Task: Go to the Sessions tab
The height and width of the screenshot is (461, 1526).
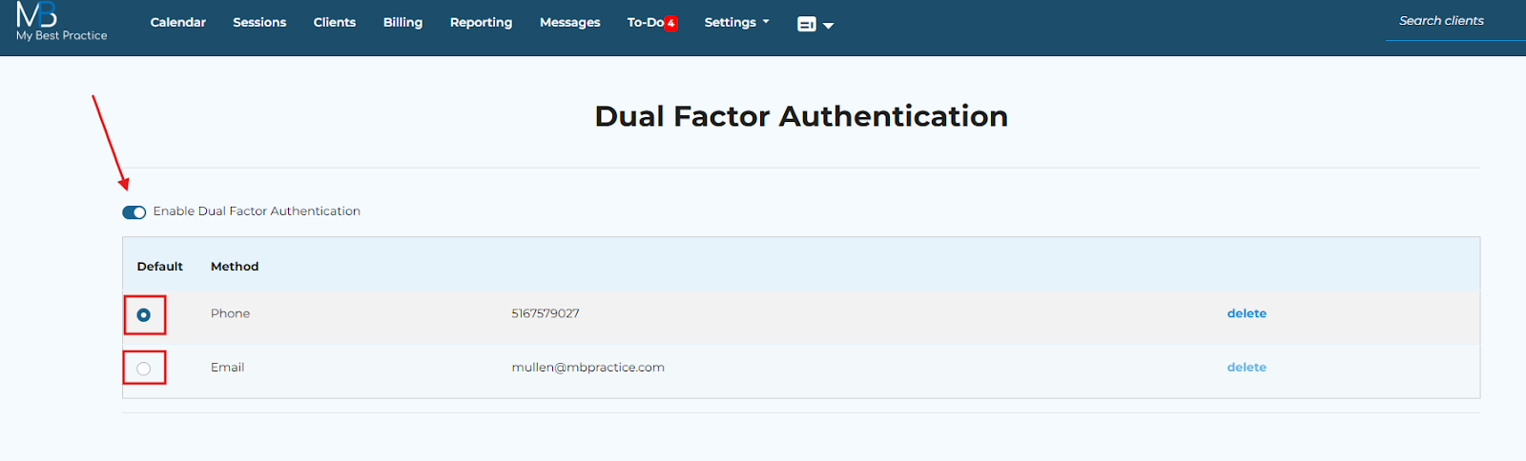Action: [259, 22]
